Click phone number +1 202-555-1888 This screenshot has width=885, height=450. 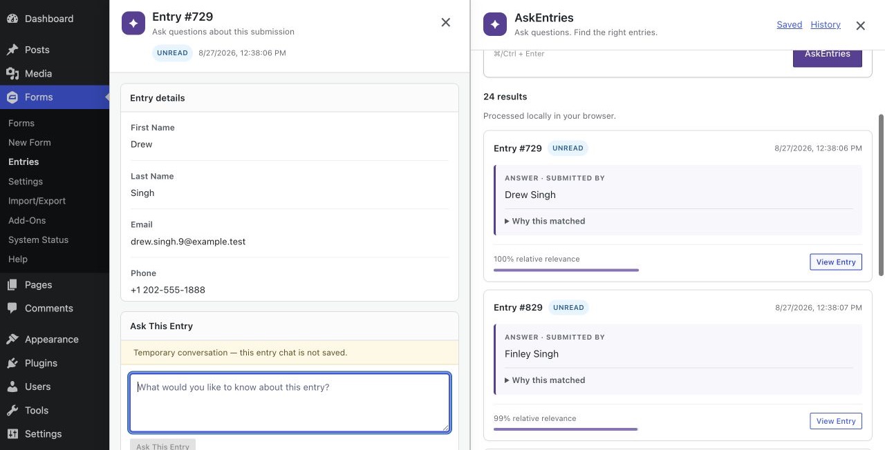pos(168,290)
